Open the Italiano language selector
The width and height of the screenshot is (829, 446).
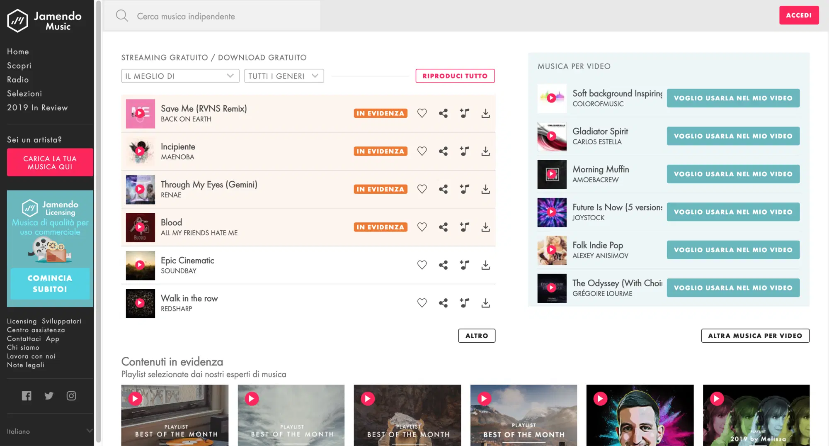click(x=50, y=431)
